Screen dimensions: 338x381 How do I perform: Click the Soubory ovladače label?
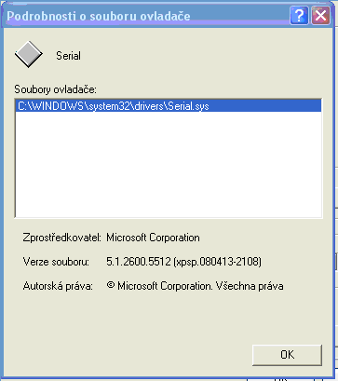56,89
